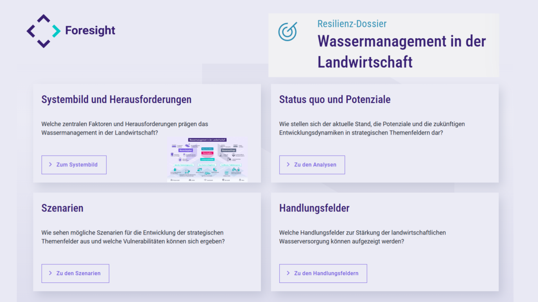Click the Szenarien card description text
The width and height of the screenshot is (538, 302).
133,237
